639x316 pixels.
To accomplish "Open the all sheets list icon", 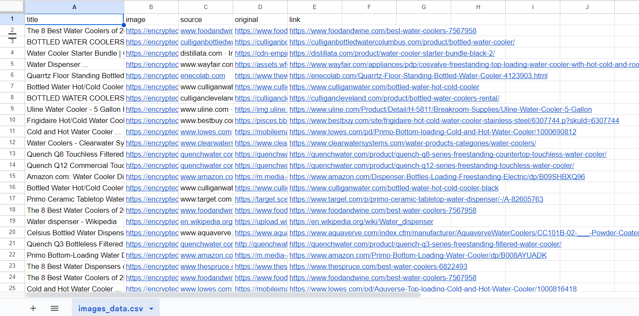I will coord(55,308).
